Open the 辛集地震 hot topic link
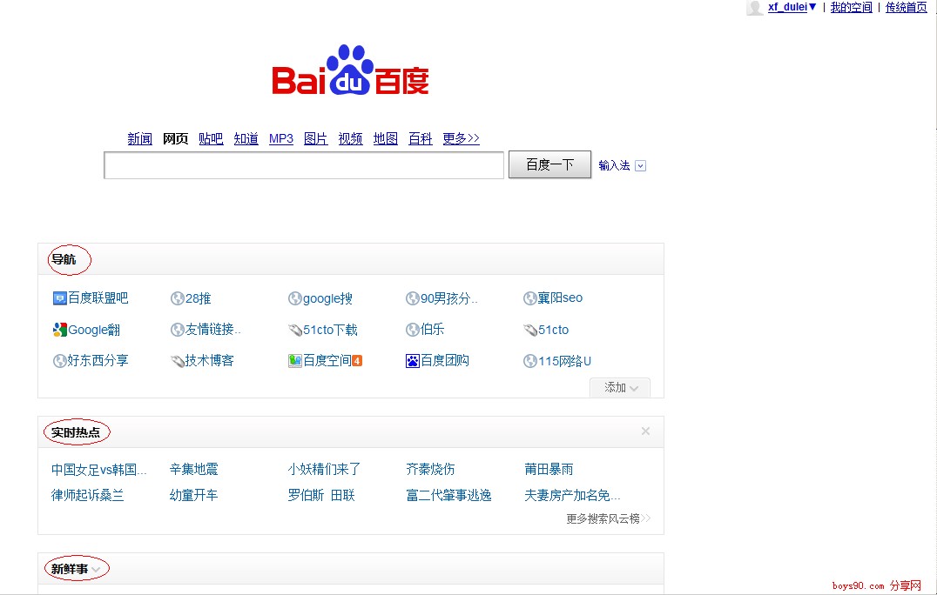Image resolution: width=937 pixels, height=595 pixels. click(193, 470)
